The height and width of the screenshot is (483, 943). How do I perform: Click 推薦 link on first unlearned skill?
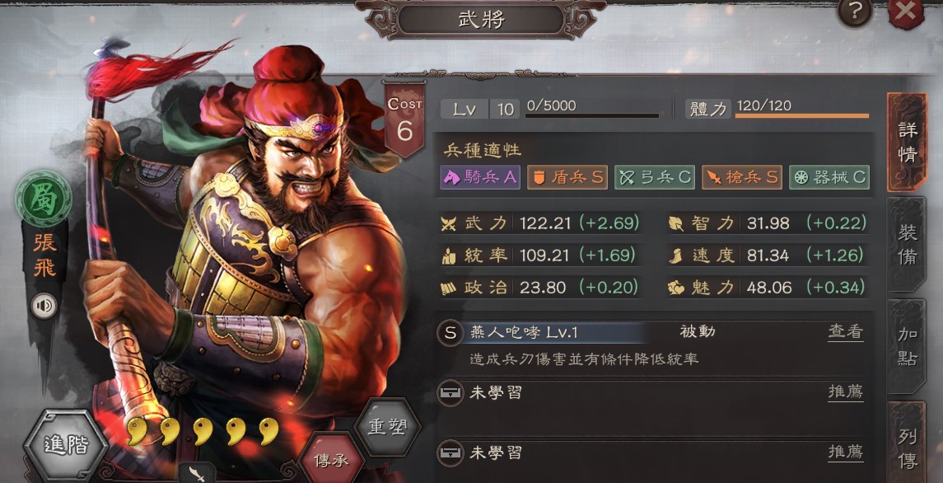(846, 392)
